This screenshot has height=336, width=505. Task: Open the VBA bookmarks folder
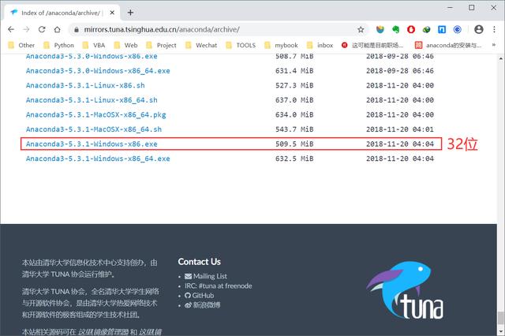(94, 46)
